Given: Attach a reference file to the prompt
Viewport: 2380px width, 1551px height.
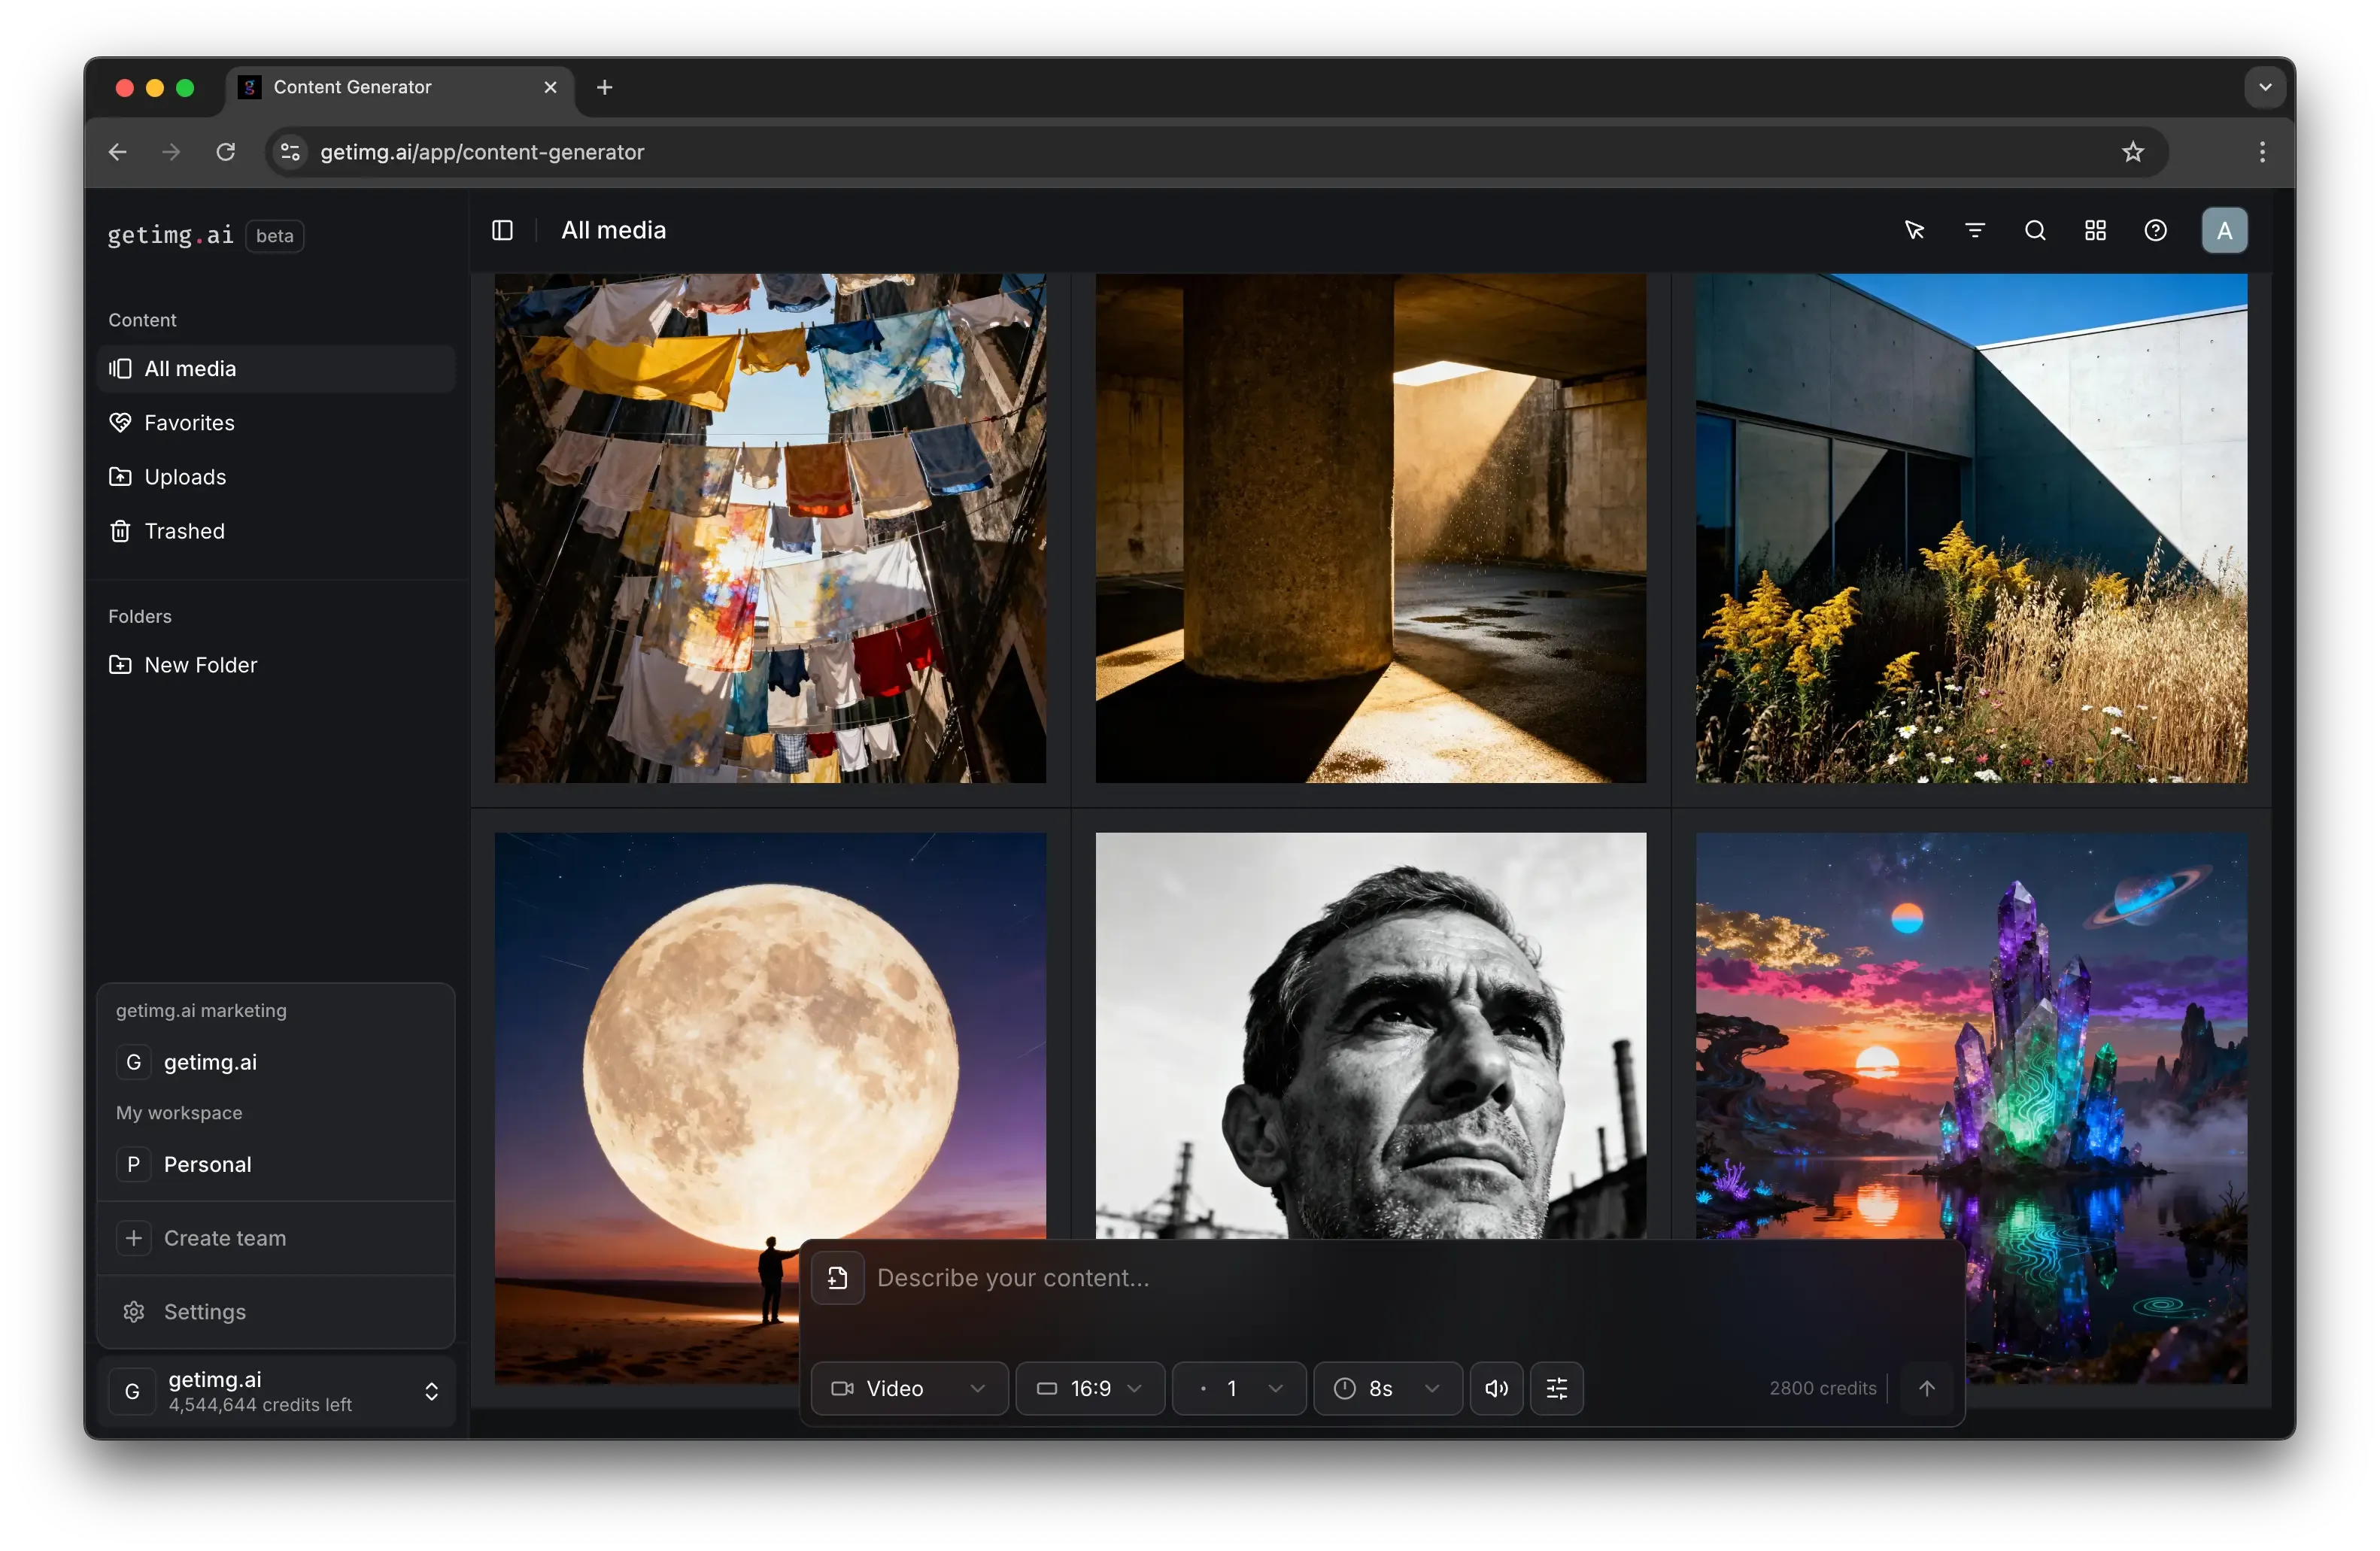Looking at the screenshot, I should click(838, 1277).
